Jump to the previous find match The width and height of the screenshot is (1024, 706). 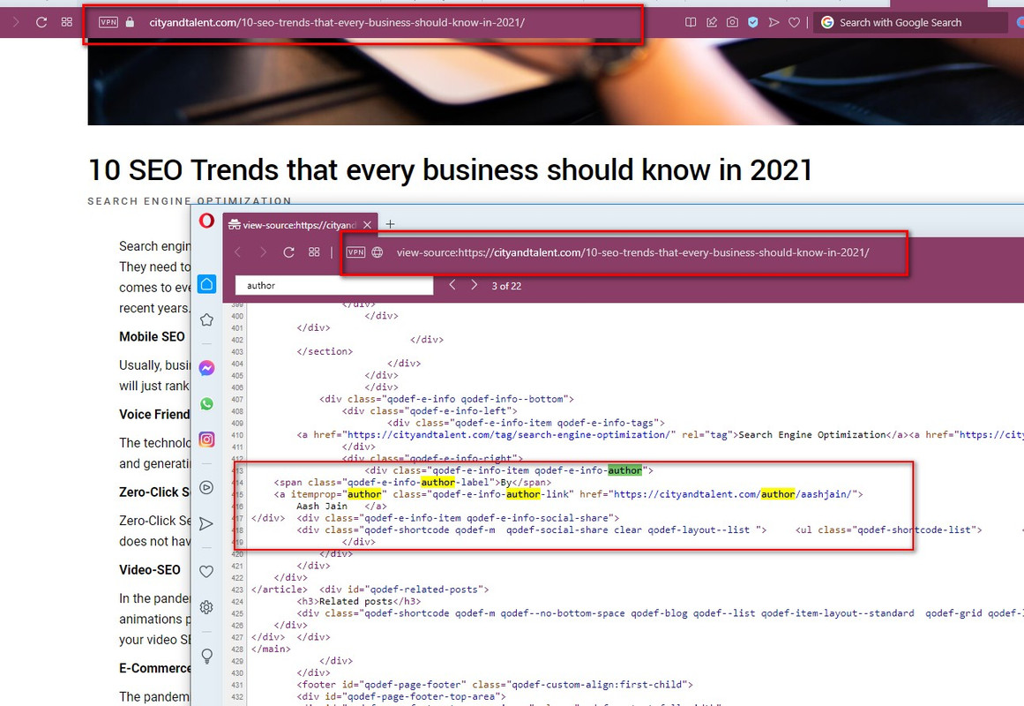pos(452,285)
